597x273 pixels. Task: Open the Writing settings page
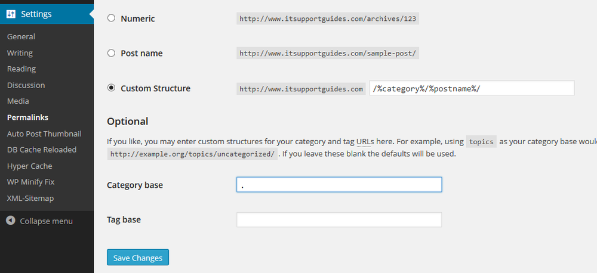click(x=20, y=53)
